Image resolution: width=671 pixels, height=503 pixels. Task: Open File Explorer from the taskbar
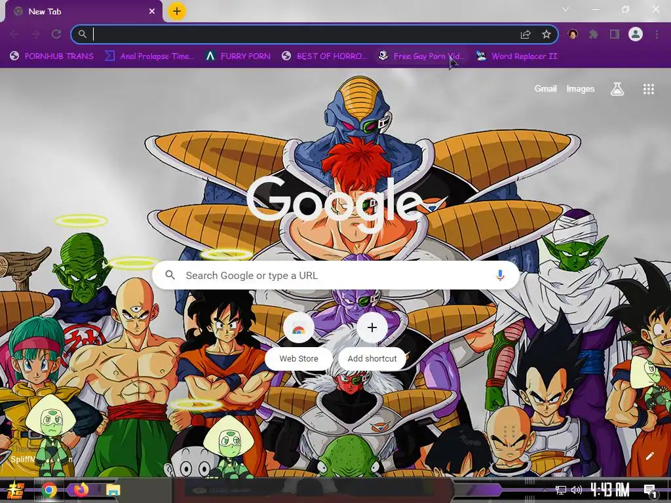[113, 490]
